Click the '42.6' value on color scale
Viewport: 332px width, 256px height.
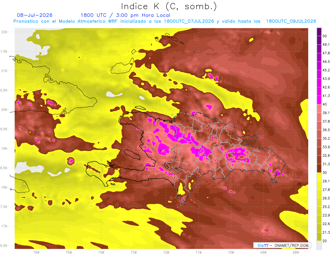pyautogui.click(x=326, y=87)
